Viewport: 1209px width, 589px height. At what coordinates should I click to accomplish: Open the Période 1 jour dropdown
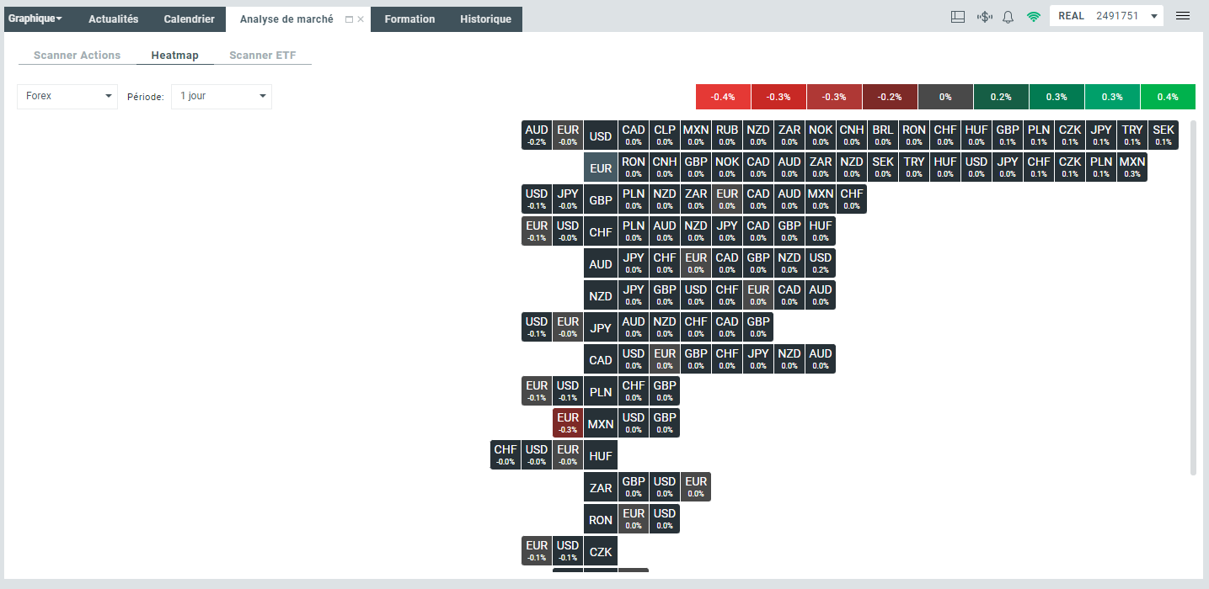pyautogui.click(x=221, y=96)
